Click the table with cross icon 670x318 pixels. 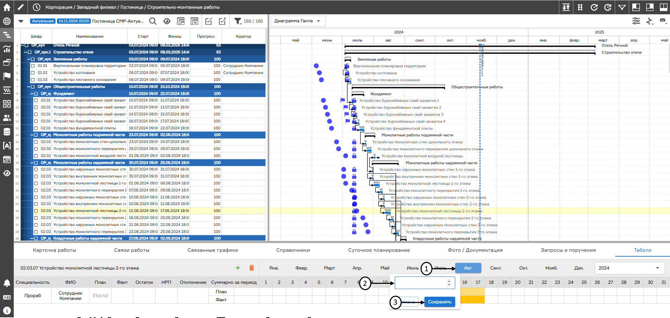(x=195, y=21)
